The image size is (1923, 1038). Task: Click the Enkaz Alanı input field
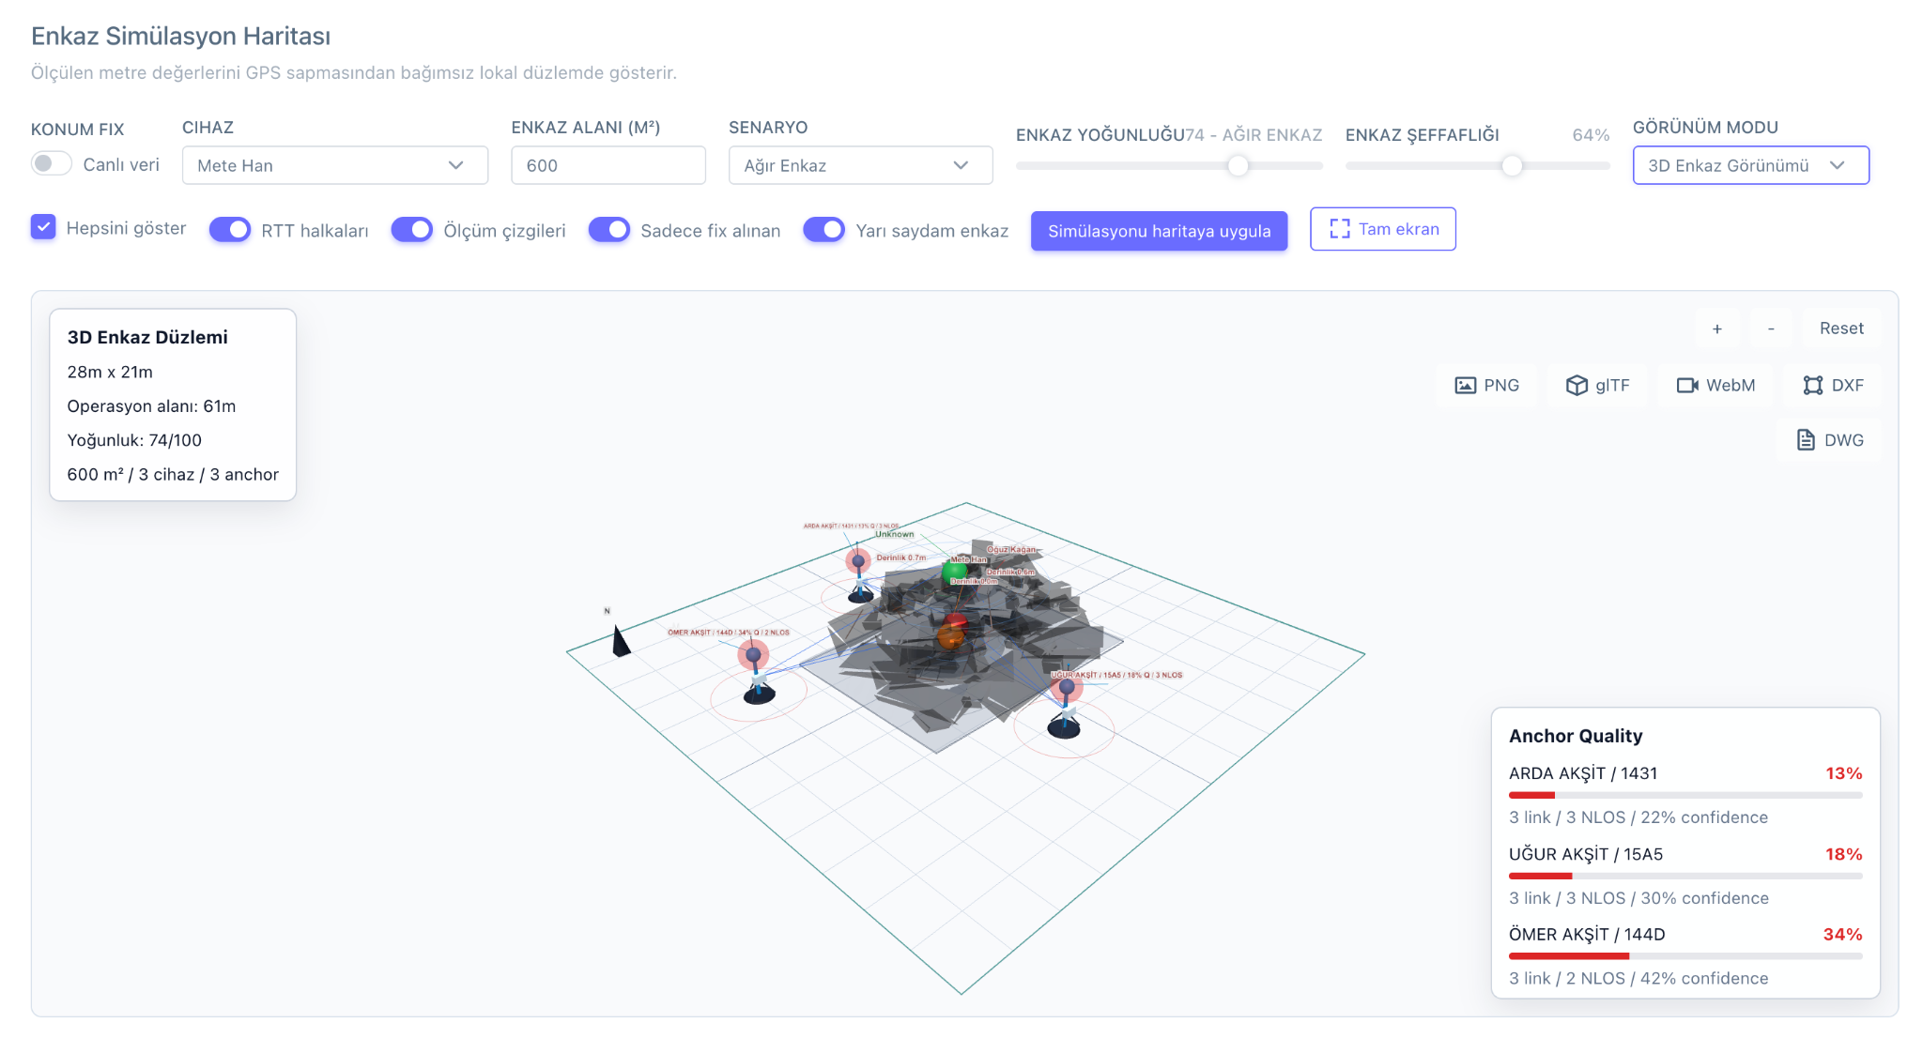[608, 165]
